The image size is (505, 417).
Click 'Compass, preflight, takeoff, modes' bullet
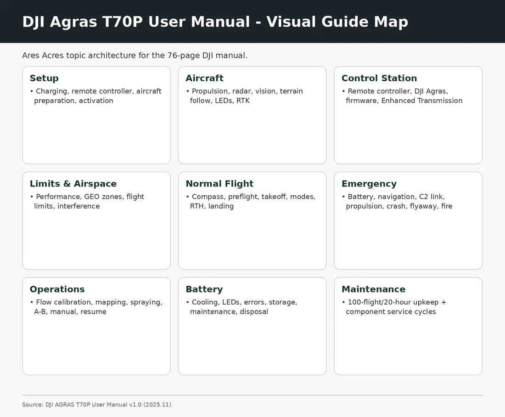pos(251,201)
